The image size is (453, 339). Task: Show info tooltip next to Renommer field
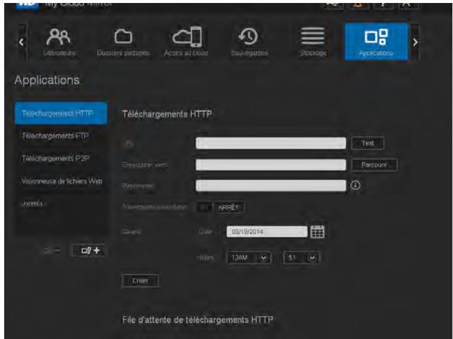point(355,185)
